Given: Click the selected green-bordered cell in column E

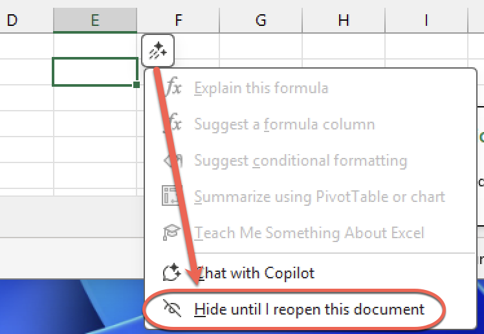Looking at the screenshot, I should tap(94, 72).
